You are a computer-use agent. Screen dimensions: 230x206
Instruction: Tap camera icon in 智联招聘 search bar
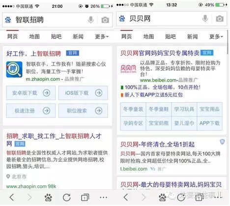pyautogui.click(x=105, y=20)
